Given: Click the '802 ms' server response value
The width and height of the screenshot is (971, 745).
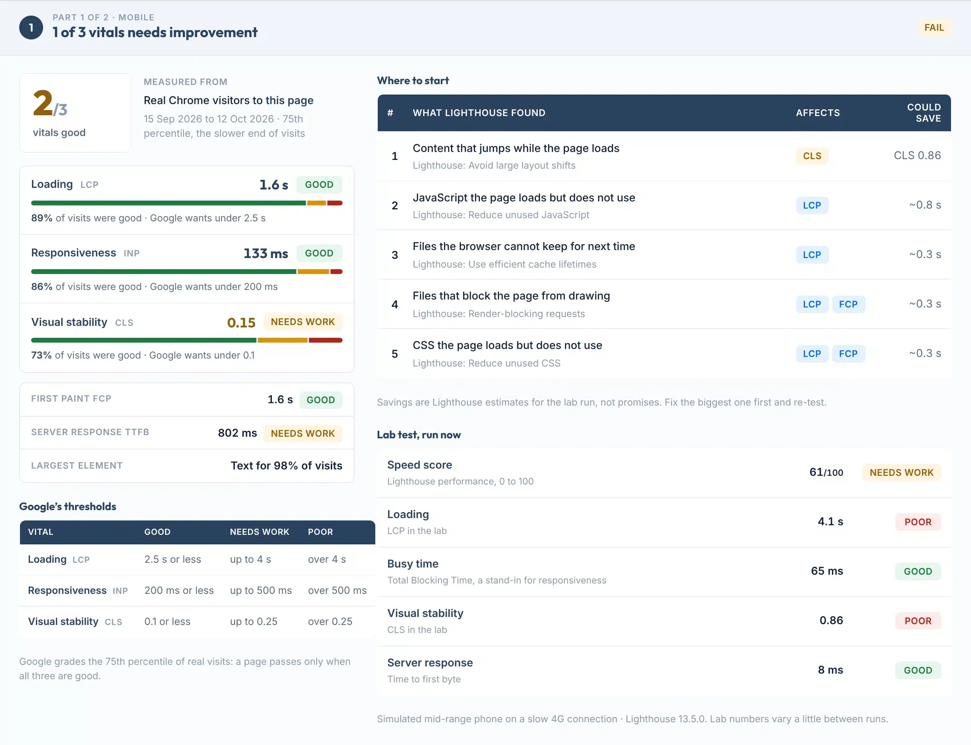Looking at the screenshot, I should pyautogui.click(x=237, y=433).
